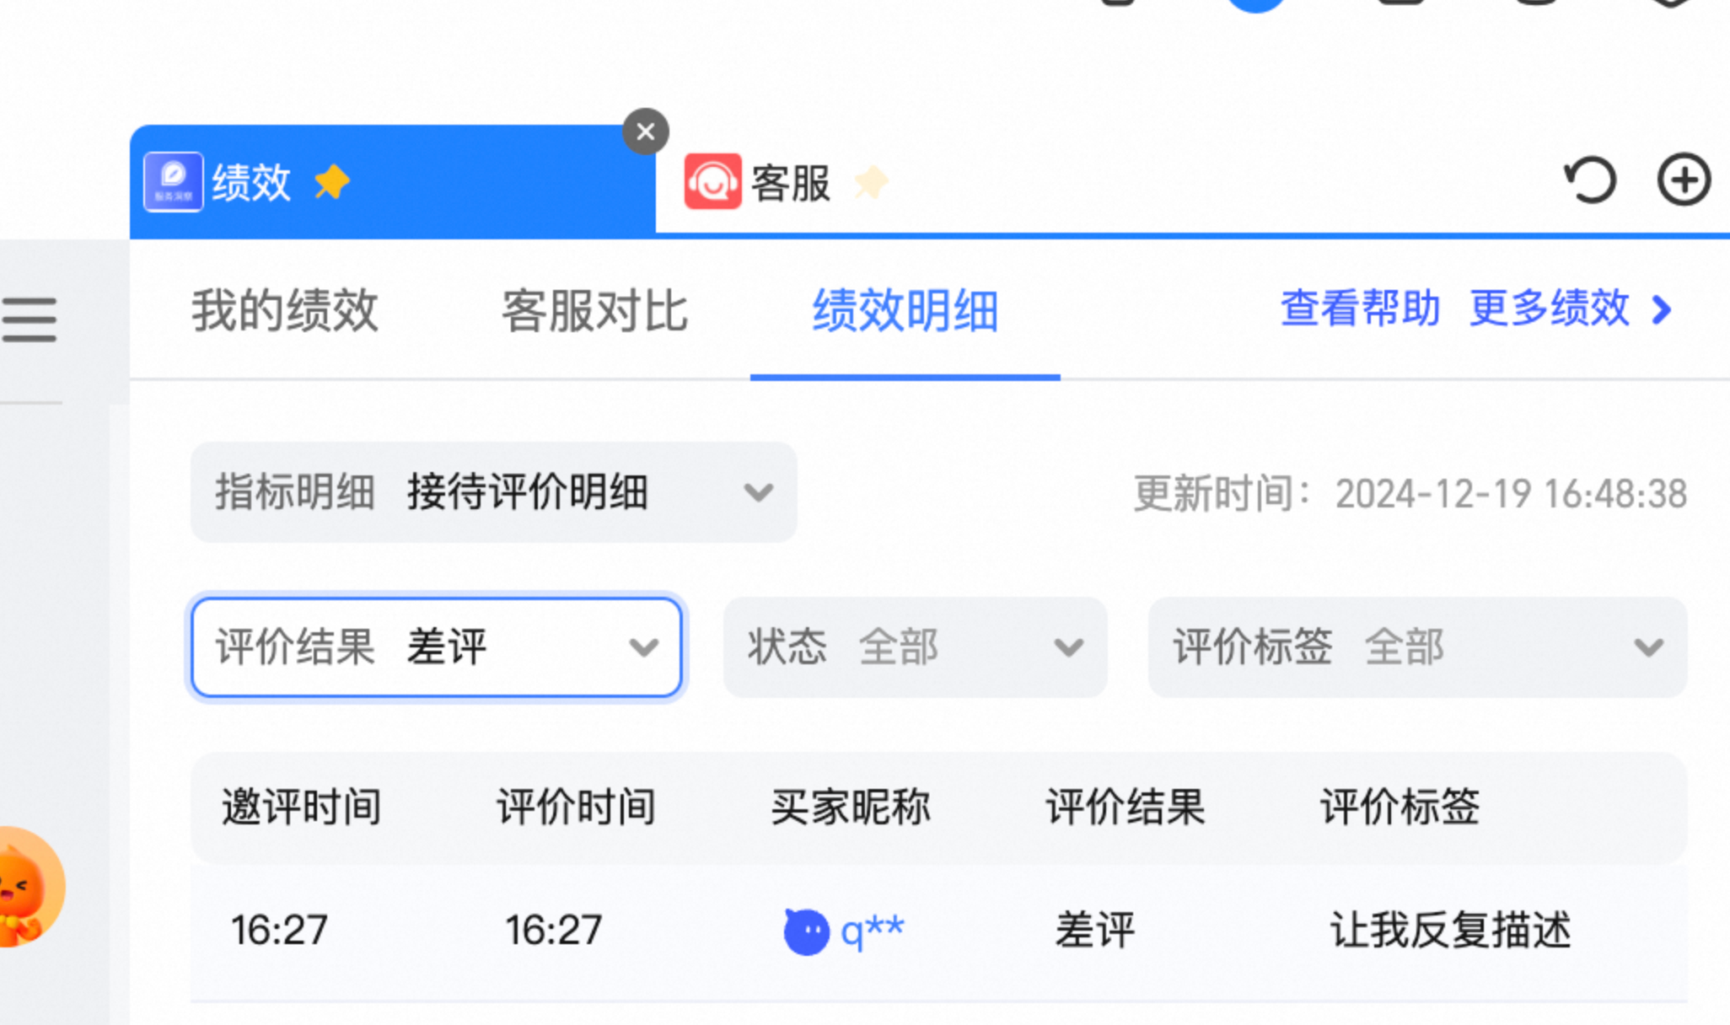Click chevron in 评价结果 filter

coord(643,647)
